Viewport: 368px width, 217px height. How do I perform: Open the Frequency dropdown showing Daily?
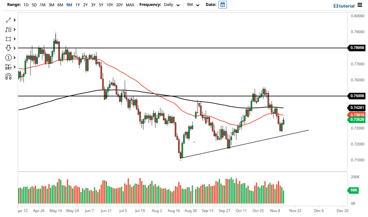pyautogui.click(x=171, y=5)
